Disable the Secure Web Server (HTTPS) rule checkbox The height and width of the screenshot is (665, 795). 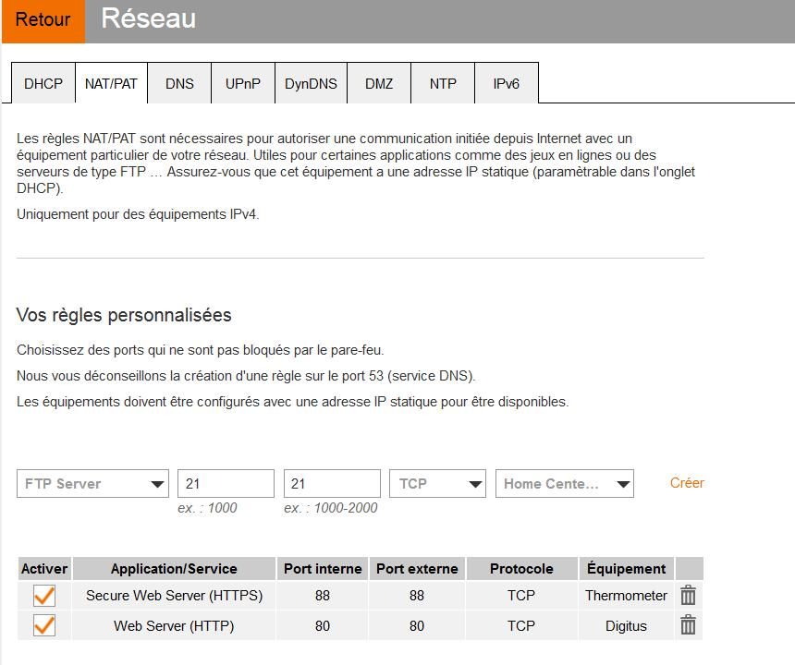coord(43,596)
